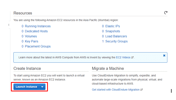176x100 pixels.
Task: Click the 1 count beside Security Groups
Action: coord(103,41)
